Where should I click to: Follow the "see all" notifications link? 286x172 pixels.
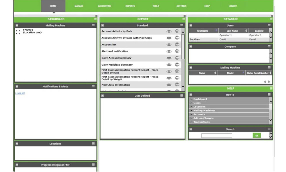tap(20, 93)
